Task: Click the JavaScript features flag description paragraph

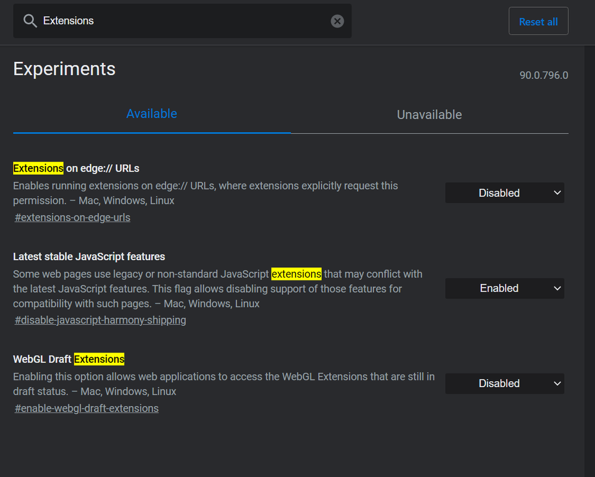Action: coord(217,289)
